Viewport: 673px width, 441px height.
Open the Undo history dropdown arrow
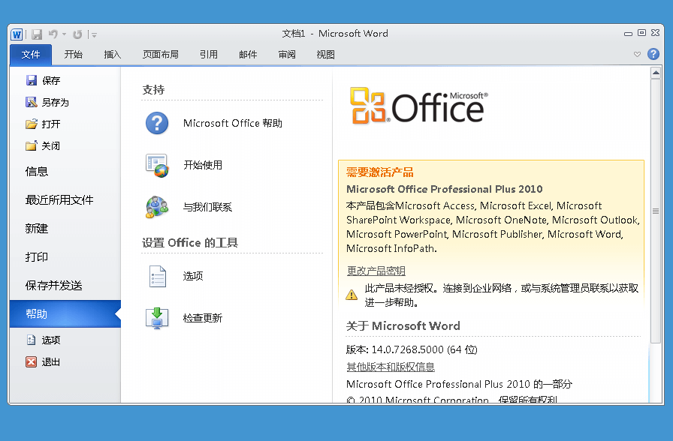[65, 34]
